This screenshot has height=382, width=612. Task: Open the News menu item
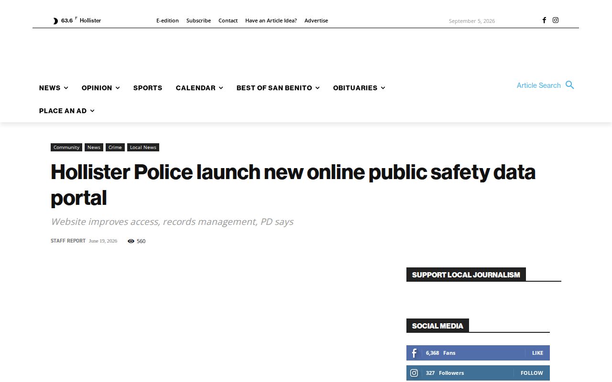point(50,88)
